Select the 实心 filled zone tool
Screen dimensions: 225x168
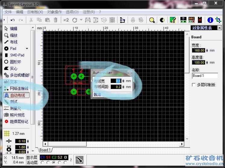click(x=11, y=68)
